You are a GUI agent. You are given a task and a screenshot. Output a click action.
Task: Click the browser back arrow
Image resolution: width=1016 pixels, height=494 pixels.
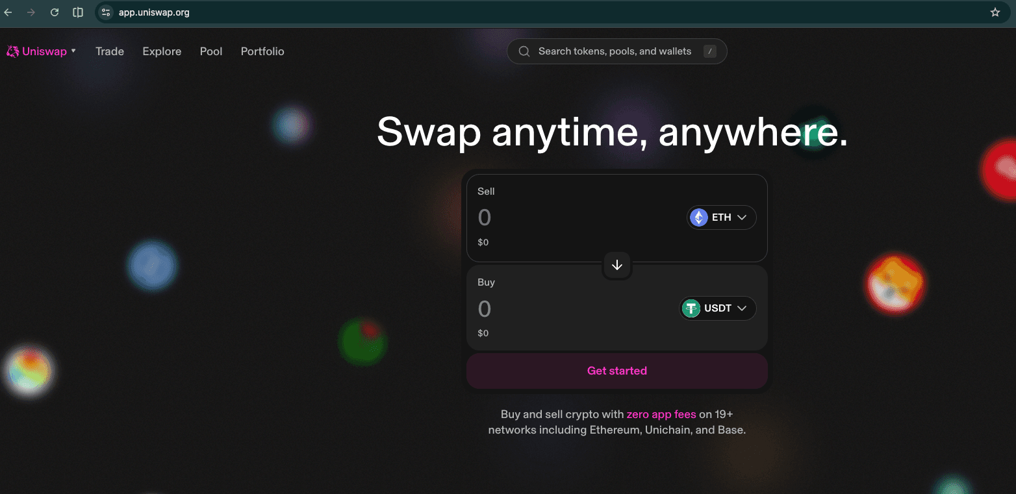(x=8, y=12)
